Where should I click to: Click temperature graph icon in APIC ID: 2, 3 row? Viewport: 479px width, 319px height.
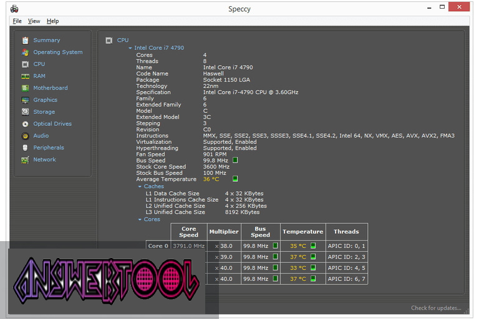(313, 257)
